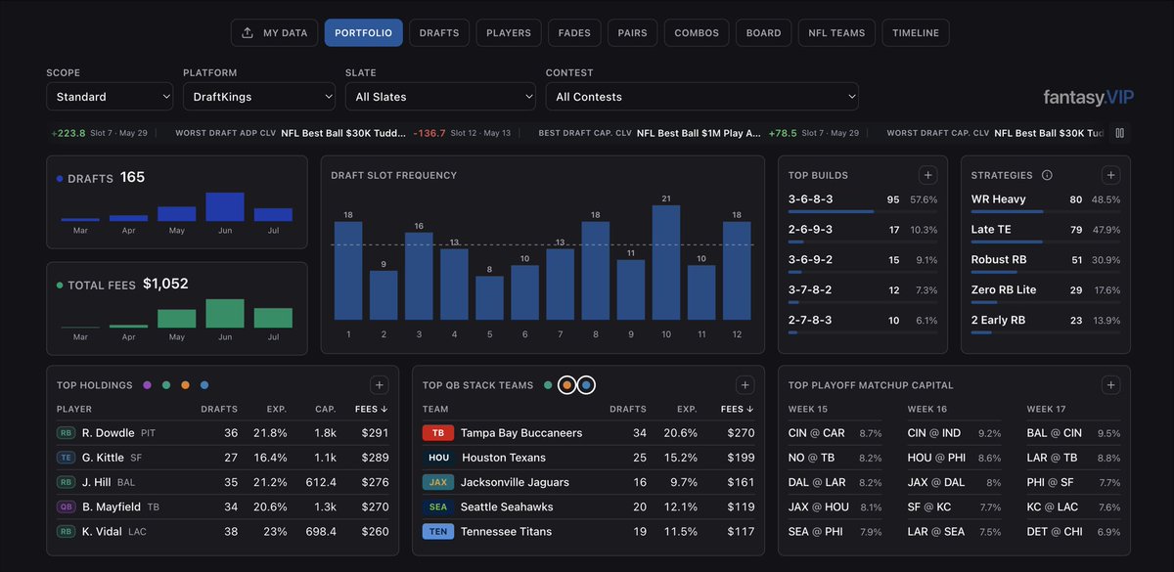View the Board tab

coord(763,32)
